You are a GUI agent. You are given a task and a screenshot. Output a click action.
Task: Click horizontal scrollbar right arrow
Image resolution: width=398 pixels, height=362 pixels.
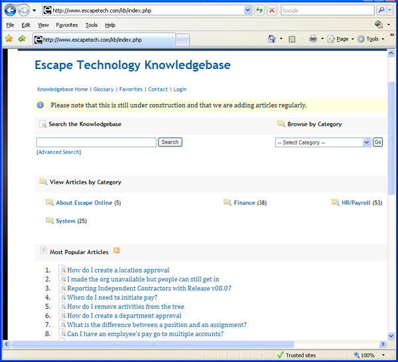point(383,344)
